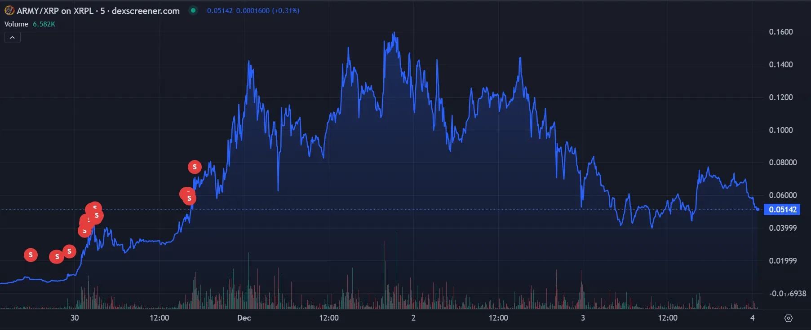Select the S marker just below 0.06000 level
This screenshot has width=811, height=330.
coord(189,198)
